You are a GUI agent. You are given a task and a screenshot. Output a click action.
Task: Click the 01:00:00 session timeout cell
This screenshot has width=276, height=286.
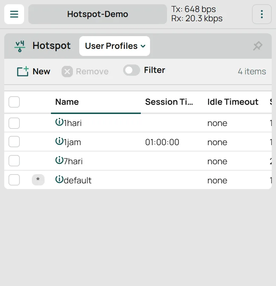tap(162, 142)
